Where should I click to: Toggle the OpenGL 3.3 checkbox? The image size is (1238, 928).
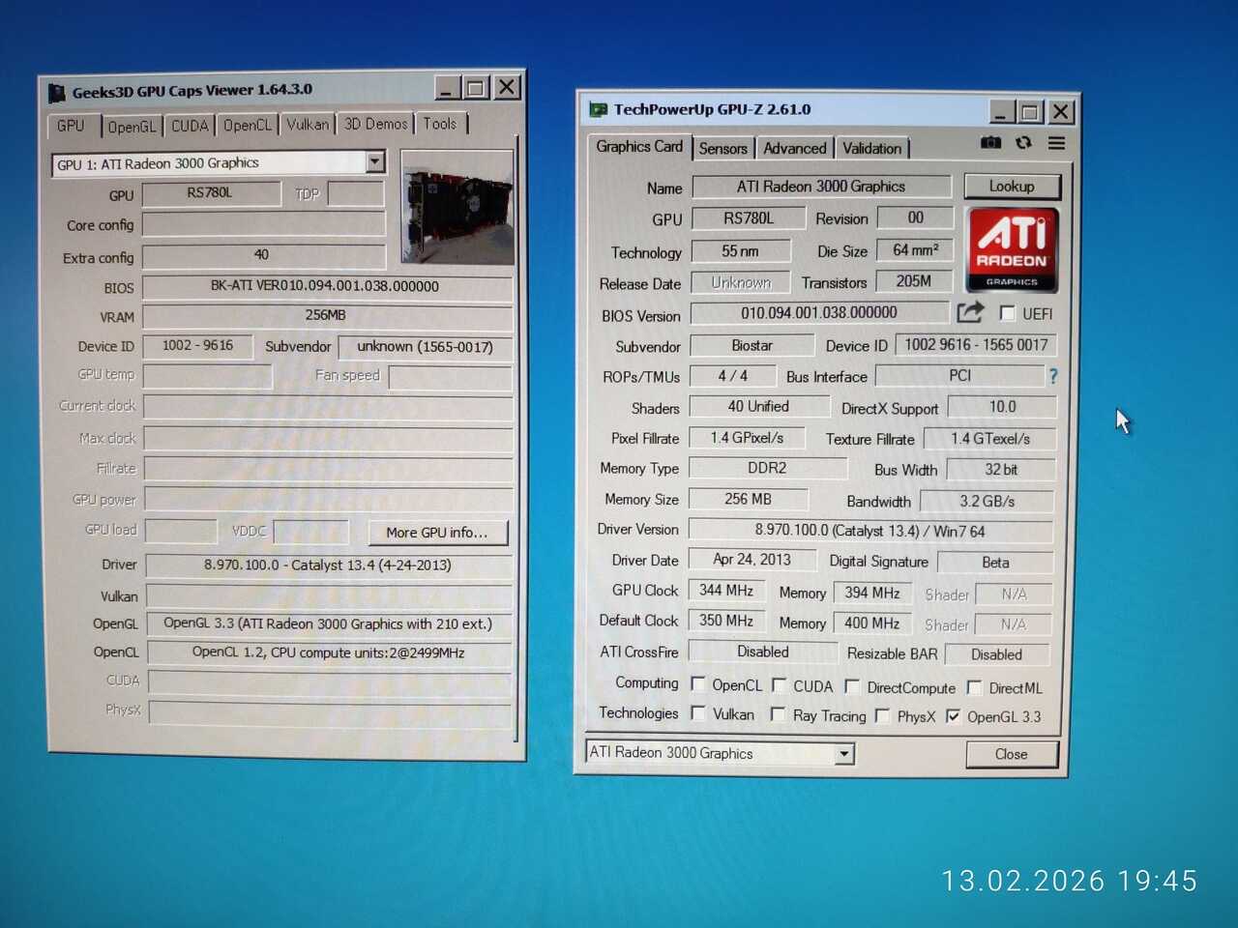pyautogui.click(x=954, y=716)
